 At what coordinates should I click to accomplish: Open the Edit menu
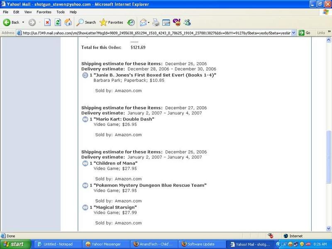(x=16, y=12)
